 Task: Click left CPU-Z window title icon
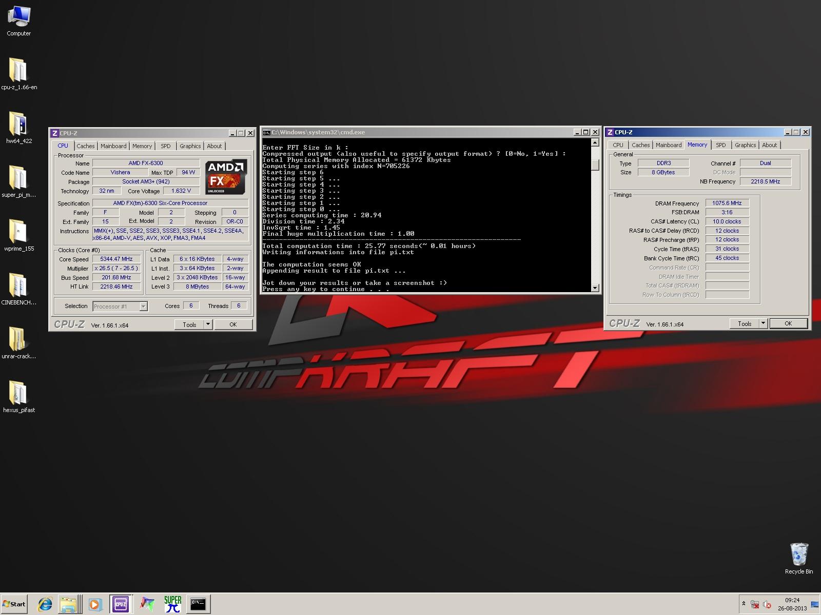55,133
